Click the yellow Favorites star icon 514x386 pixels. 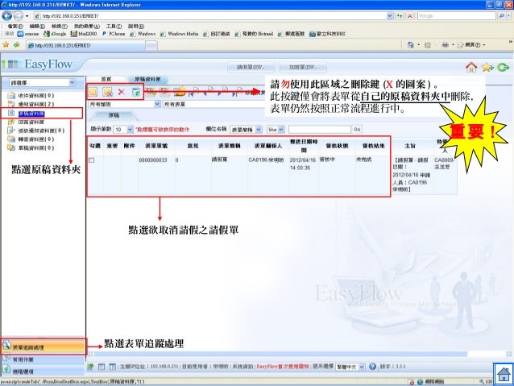6,44
